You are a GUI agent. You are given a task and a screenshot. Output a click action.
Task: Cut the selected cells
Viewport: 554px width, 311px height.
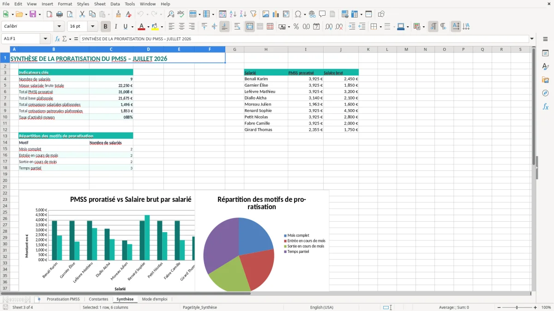click(x=82, y=14)
